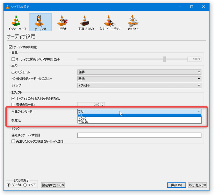Choose アルバム from replay gain list
The height and width of the screenshot is (195, 214).
(x=83, y=122)
